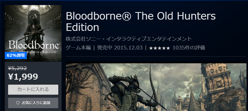Click the 62%割引 discount badge
The width and height of the screenshot is (248, 111).
pyautogui.click(x=16, y=55)
